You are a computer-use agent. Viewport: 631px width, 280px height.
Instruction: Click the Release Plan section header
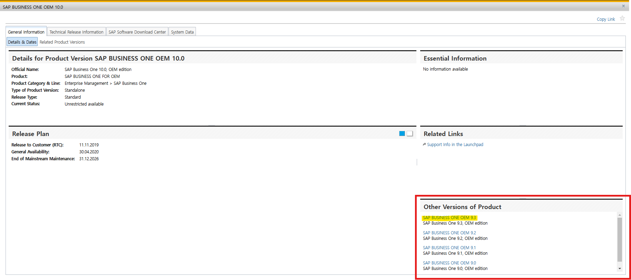(x=30, y=134)
